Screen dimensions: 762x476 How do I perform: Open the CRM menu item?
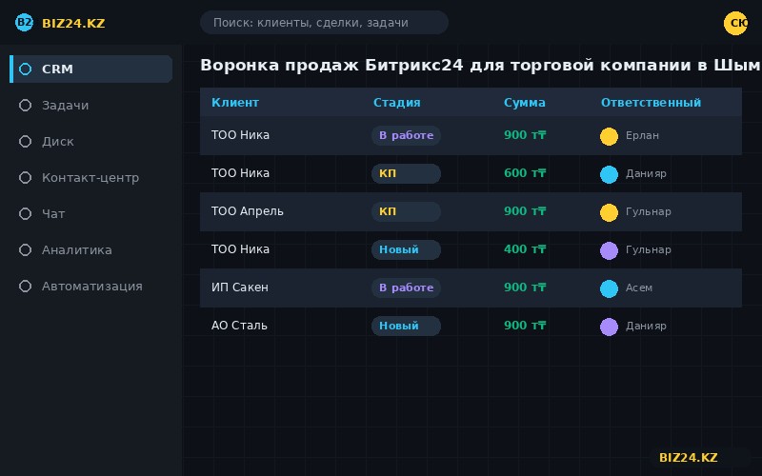(x=90, y=69)
